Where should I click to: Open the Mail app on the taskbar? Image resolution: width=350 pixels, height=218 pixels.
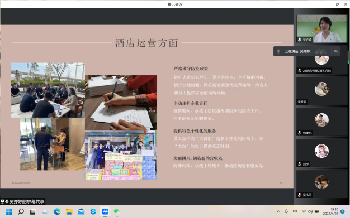81,211
